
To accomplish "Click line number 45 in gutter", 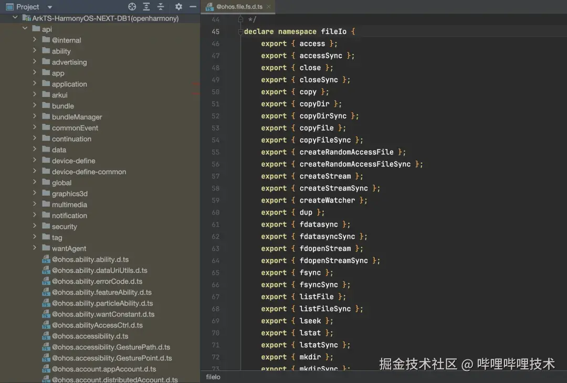I will (x=216, y=32).
